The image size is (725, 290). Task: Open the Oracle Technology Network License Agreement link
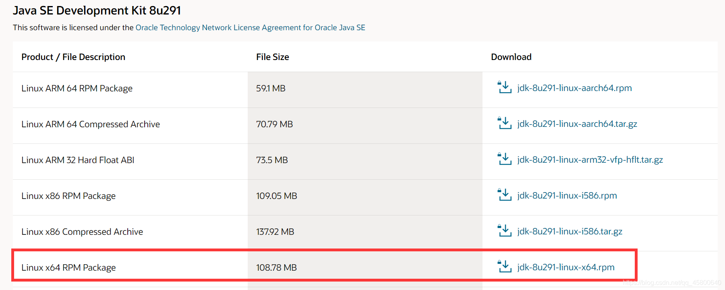pyautogui.click(x=250, y=27)
